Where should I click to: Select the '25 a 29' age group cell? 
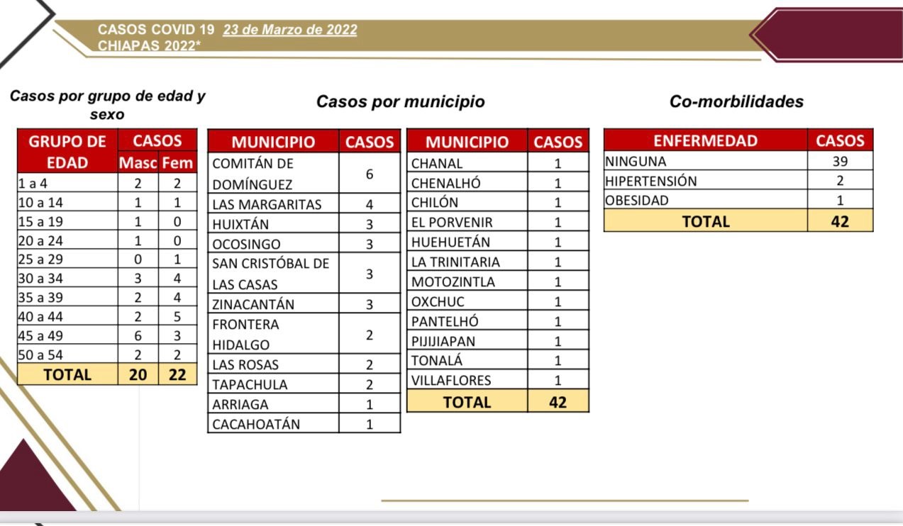67,259
